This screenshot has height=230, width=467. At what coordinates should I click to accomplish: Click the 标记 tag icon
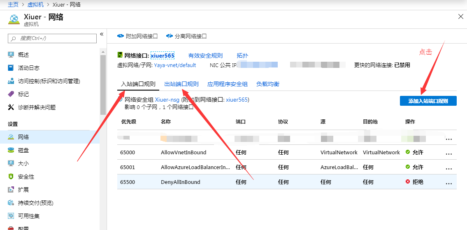click(11, 94)
